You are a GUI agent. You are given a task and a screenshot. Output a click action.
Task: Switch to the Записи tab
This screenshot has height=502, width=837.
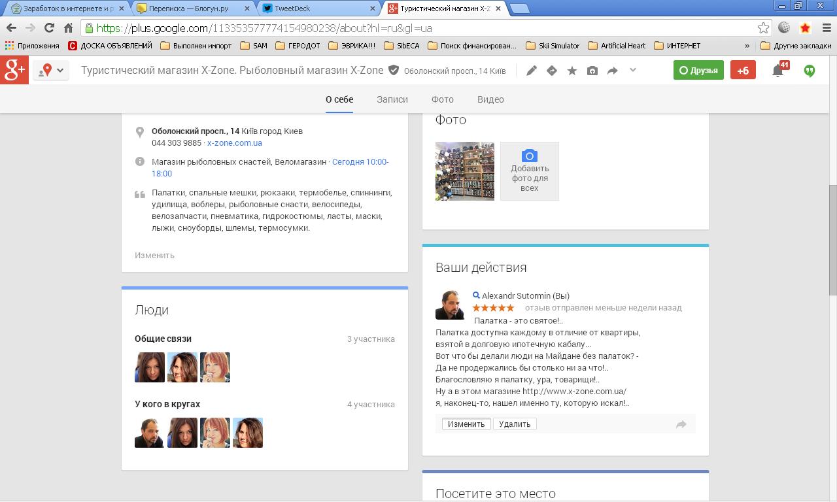pos(392,99)
